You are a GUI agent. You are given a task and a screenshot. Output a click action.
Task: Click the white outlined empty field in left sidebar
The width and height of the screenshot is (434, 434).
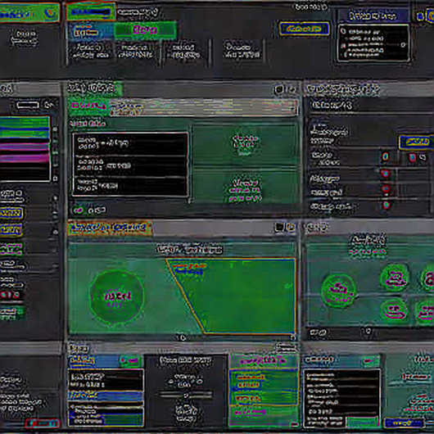pos(28,105)
